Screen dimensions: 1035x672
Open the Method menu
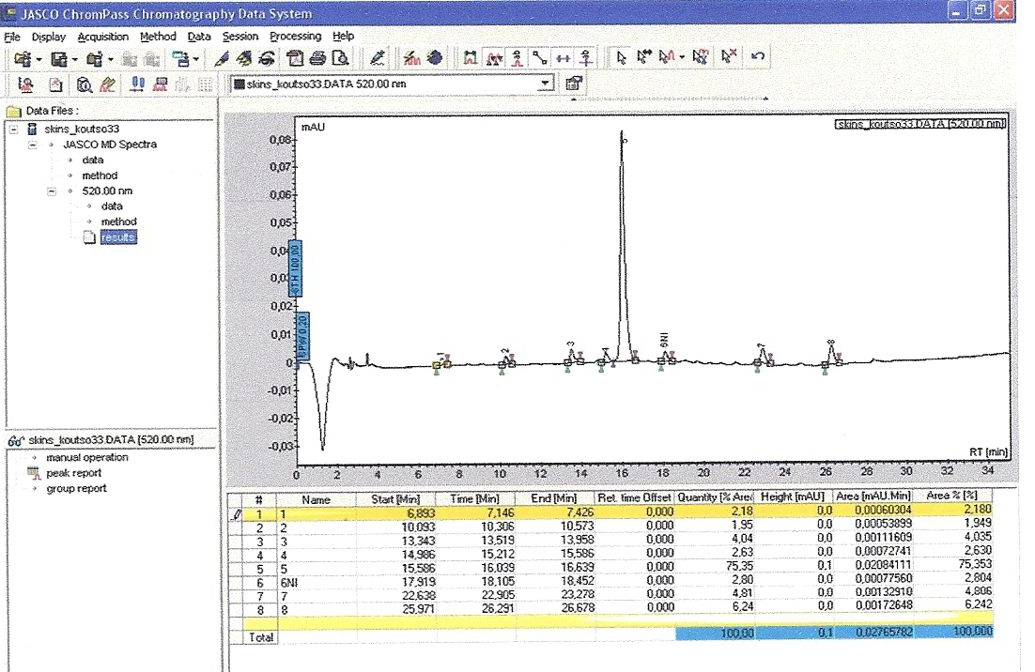[158, 37]
